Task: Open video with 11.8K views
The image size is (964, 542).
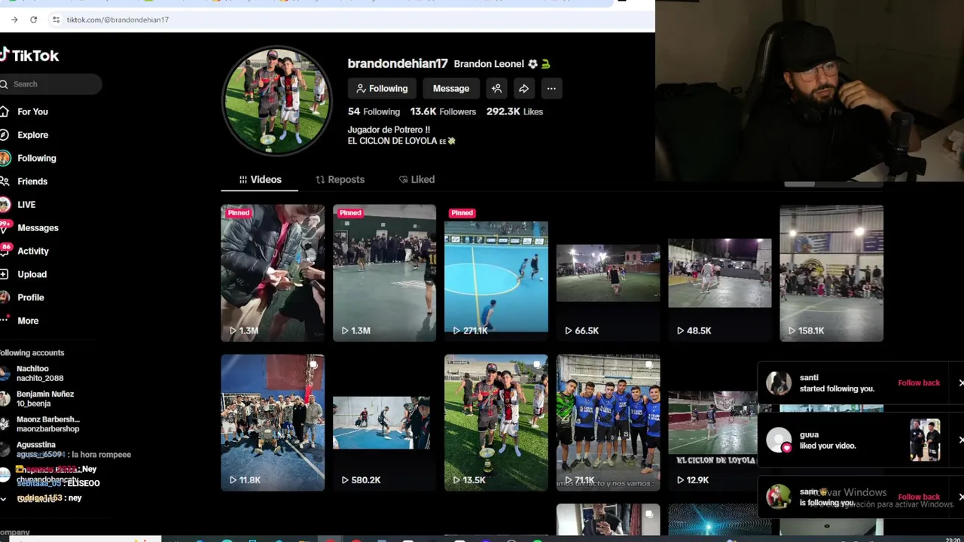Action: (x=273, y=422)
